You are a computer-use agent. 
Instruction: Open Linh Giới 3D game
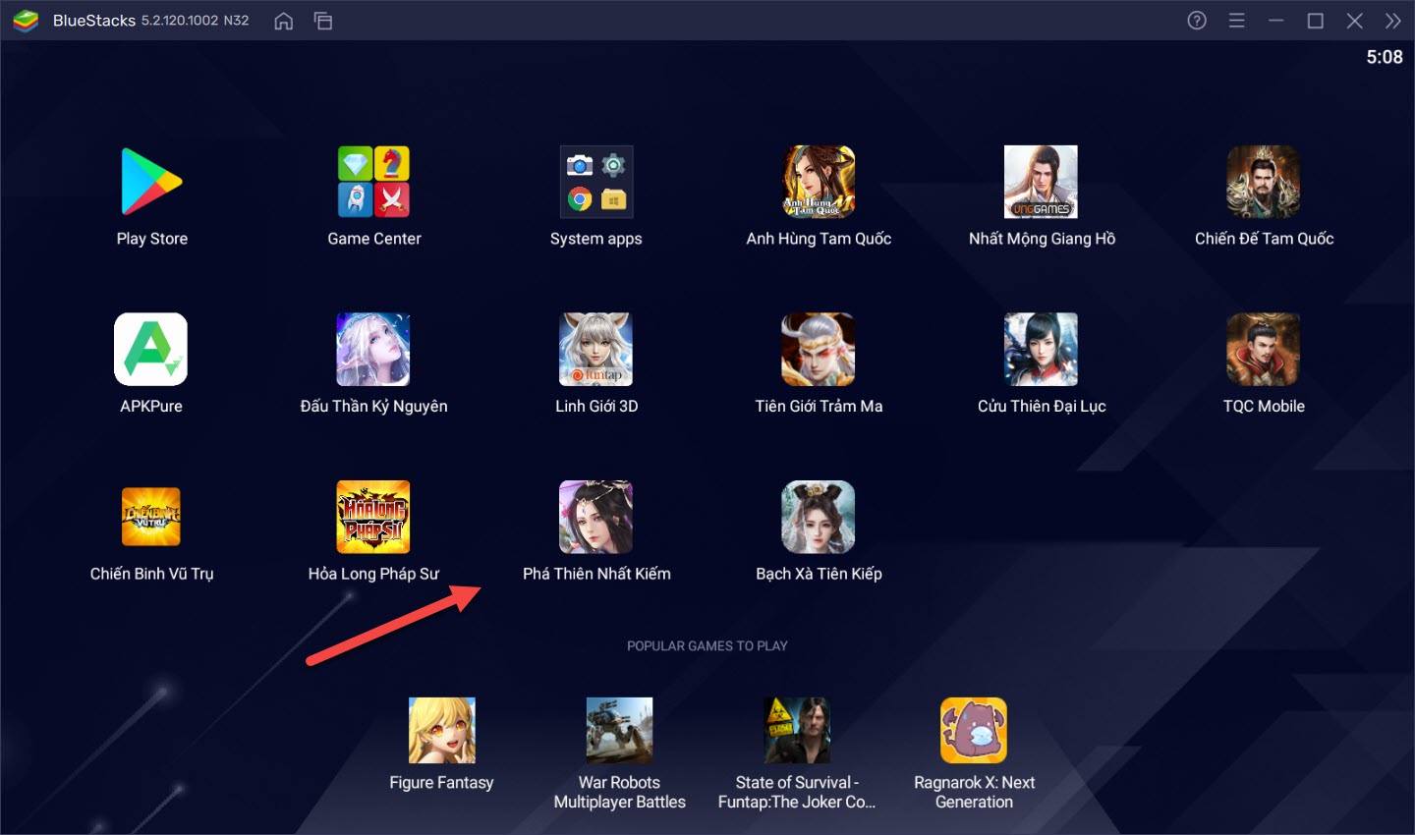tap(596, 349)
